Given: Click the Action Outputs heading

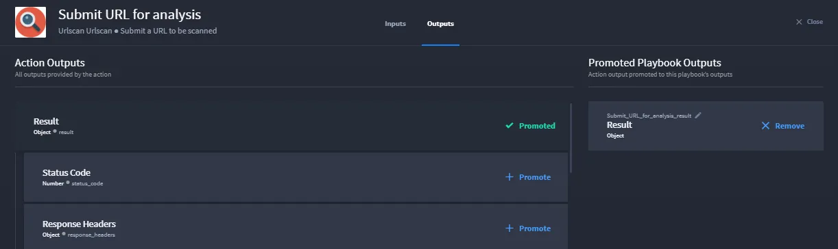Looking at the screenshot, I should point(50,63).
